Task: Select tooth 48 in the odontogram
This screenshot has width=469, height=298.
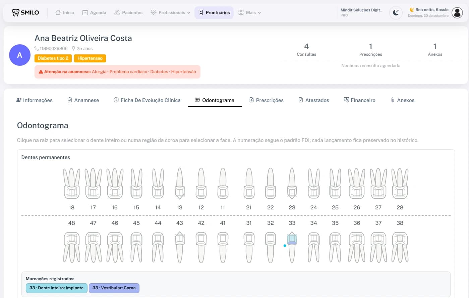Action: [72, 247]
